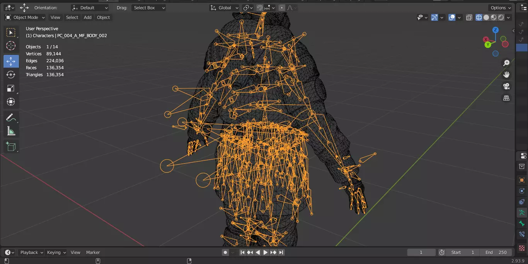This screenshot has height=264, width=528.
Task: Open the pivot point dropdown
Action: (248, 8)
